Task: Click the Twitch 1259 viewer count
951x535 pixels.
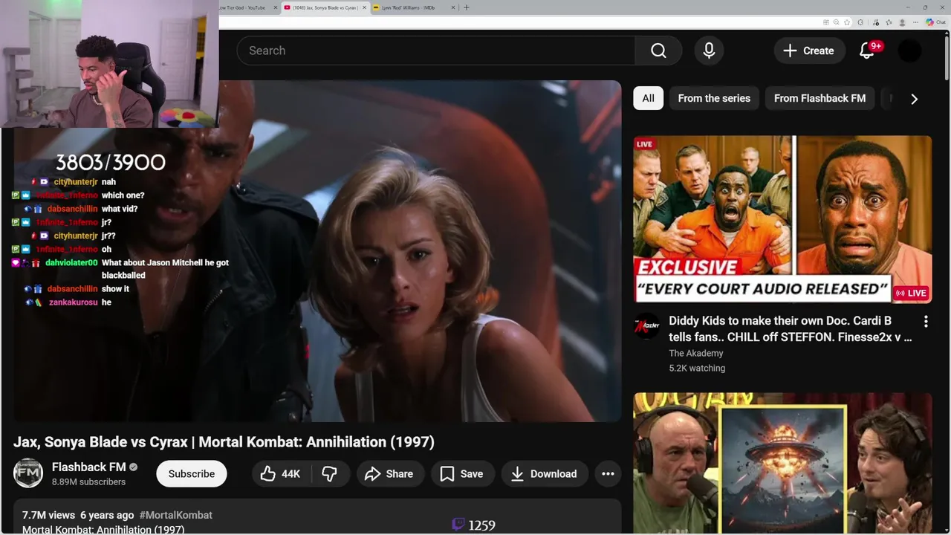Action: click(473, 525)
